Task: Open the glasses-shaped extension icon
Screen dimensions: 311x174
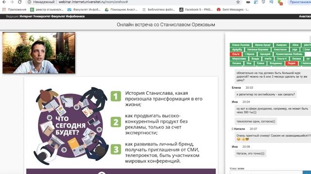Action: [x=248, y=2]
